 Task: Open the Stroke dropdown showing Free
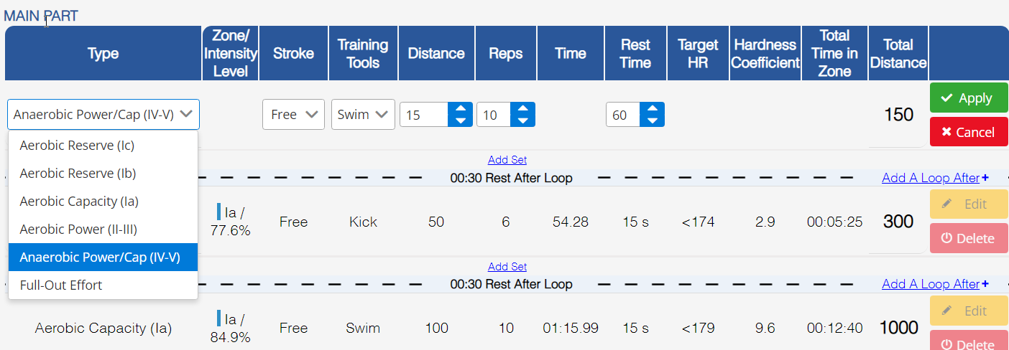tap(293, 114)
